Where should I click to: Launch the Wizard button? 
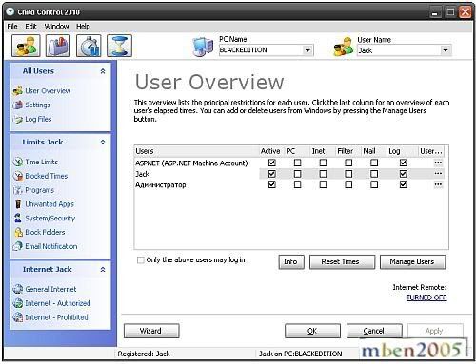click(x=151, y=331)
